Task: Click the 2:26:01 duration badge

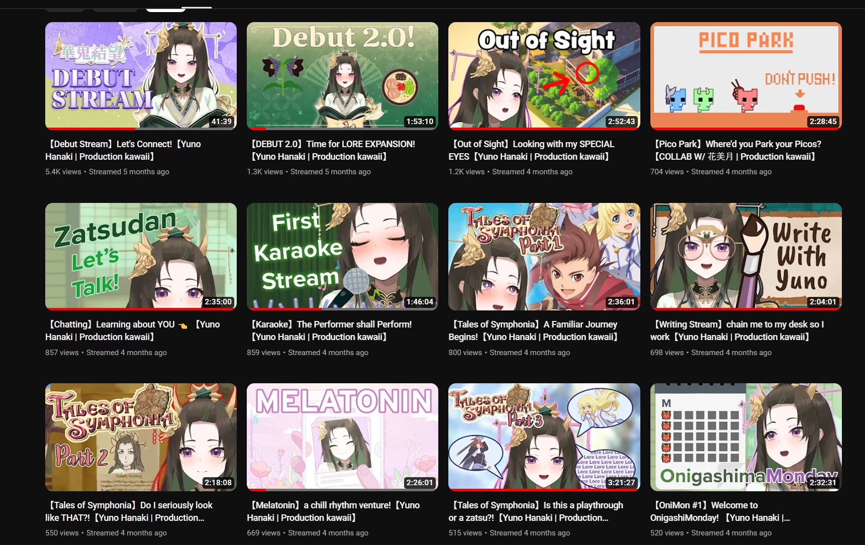Action: pos(420,483)
